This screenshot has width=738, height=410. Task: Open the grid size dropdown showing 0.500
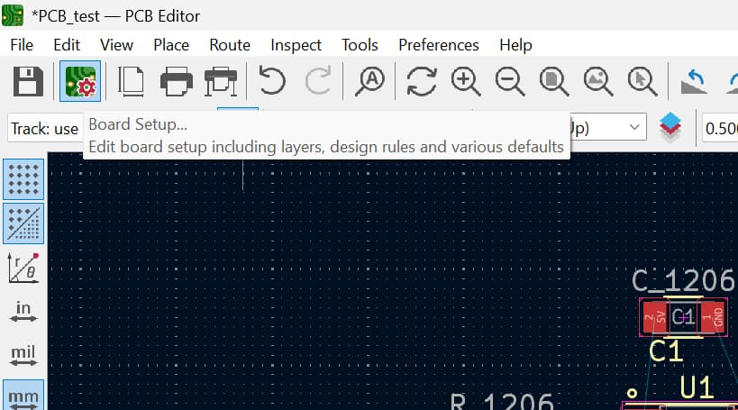(719, 129)
